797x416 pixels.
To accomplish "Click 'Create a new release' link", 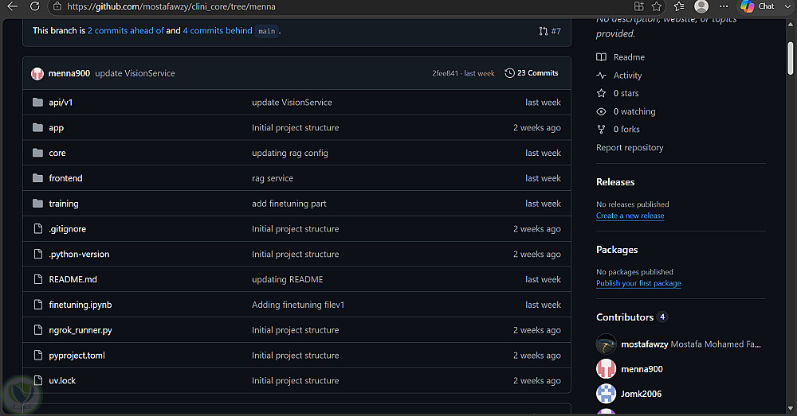I will pos(630,216).
